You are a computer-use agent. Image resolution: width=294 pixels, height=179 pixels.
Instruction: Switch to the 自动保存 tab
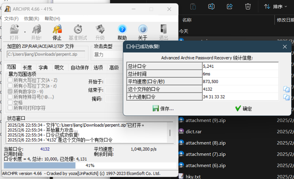[x=80, y=67]
